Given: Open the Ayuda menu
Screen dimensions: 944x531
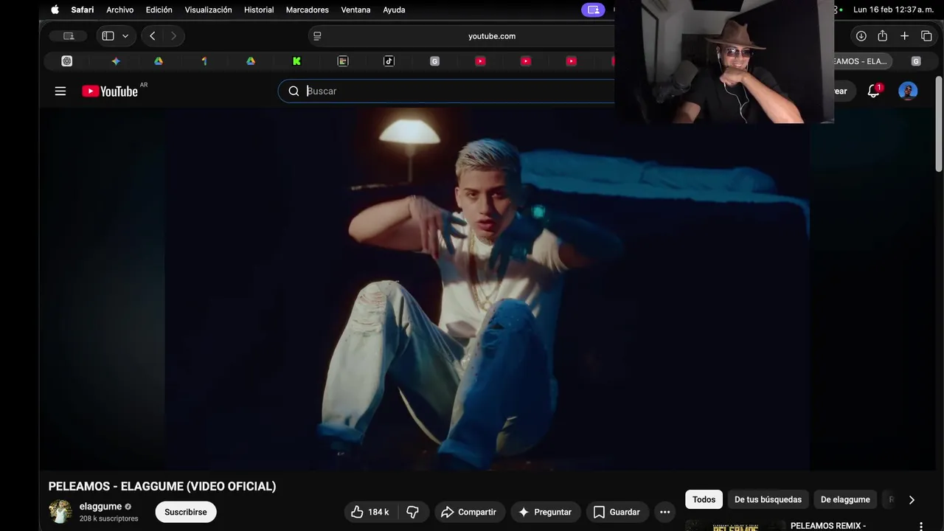Looking at the screenshot, I should pyautogui.click(x=394, y=10).
